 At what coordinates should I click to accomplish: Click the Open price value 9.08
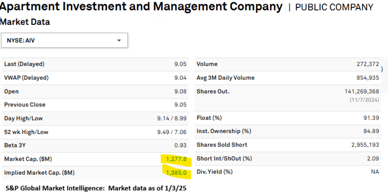pos(180,91)
